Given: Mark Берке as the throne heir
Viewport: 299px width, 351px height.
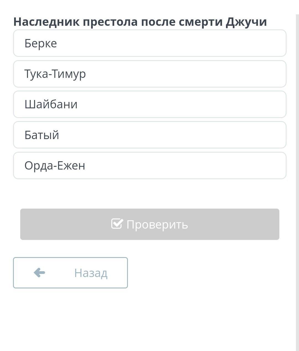Looking at the screenshot, I should [41, 43].
